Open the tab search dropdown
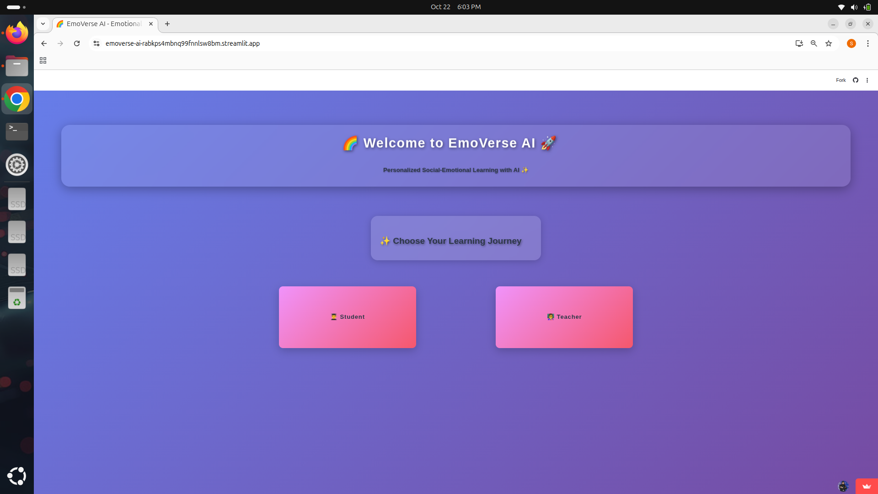 (x=43, y=24)
